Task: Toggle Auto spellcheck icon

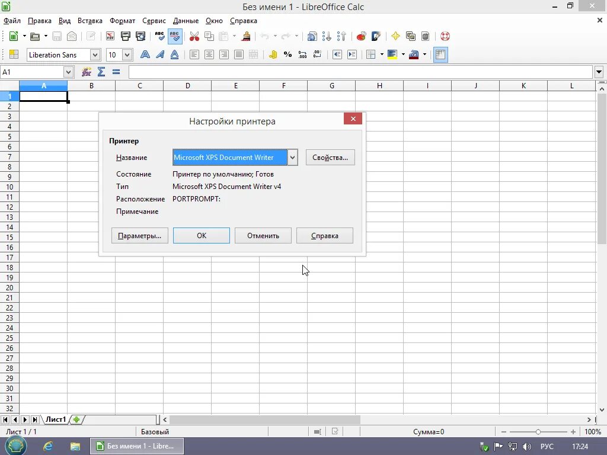Action: (x=175, y=36)
